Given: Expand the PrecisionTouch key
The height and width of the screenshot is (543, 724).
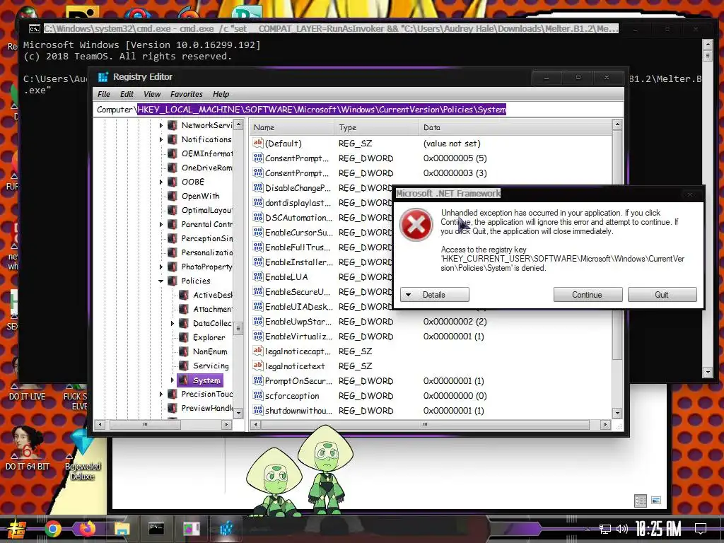Looking at the screenshot, I should pyautogui.click(x=161, y=394).
